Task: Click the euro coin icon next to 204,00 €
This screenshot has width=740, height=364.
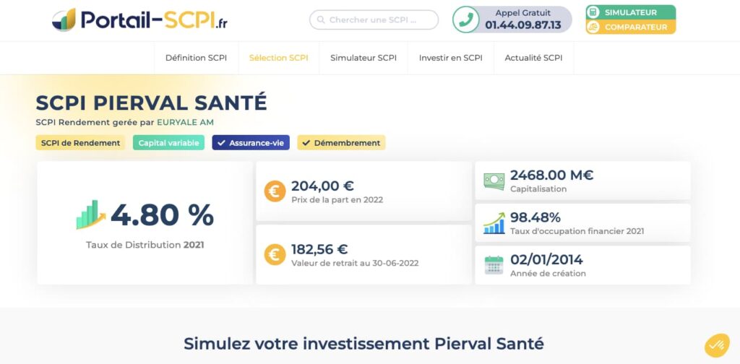Action: [275, 191]
